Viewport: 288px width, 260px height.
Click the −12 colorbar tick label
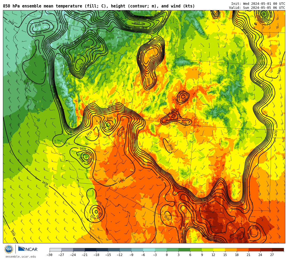pyautogui.click(x=120, y=255)
